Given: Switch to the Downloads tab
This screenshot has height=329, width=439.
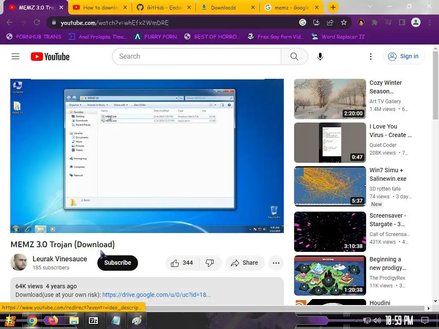Looking at the screenshot, I should [228, 8].
